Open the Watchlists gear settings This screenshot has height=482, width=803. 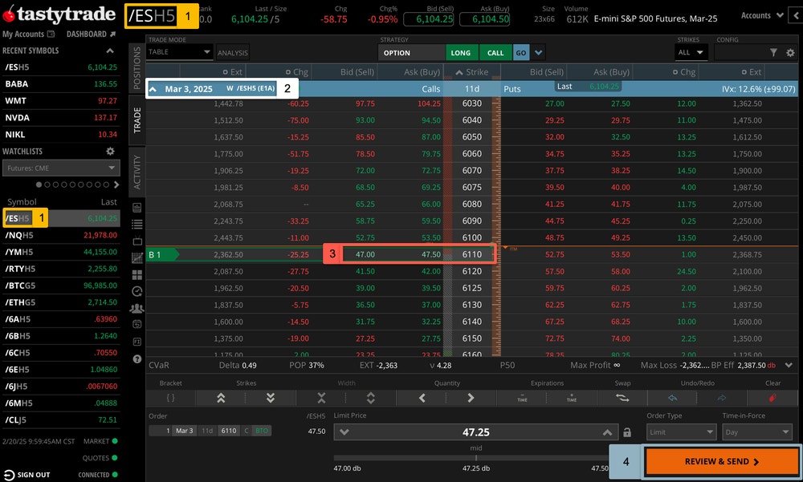click(x=110, y=151)
